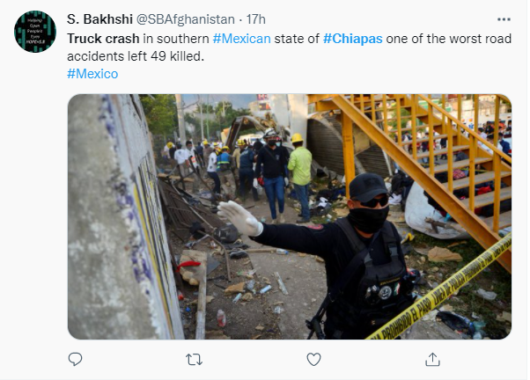530x380 pixels.
Task: Follow the #Mexico hashtag
Action: point(92,74)
